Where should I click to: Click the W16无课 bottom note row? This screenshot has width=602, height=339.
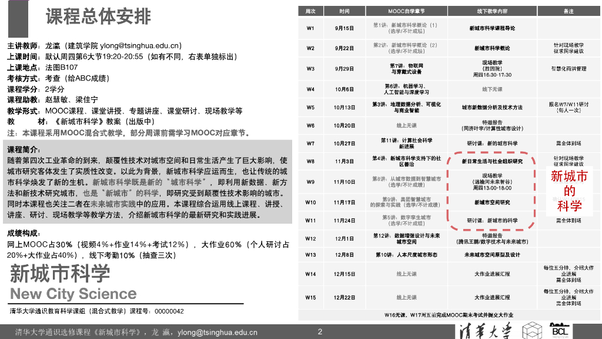click(x=449, y=315)
